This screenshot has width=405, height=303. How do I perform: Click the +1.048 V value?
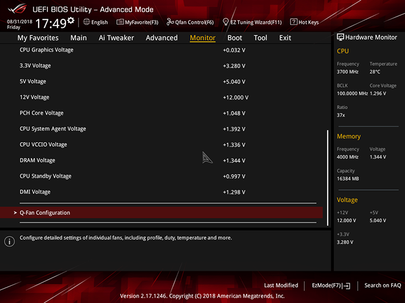(x=234, y=113)
